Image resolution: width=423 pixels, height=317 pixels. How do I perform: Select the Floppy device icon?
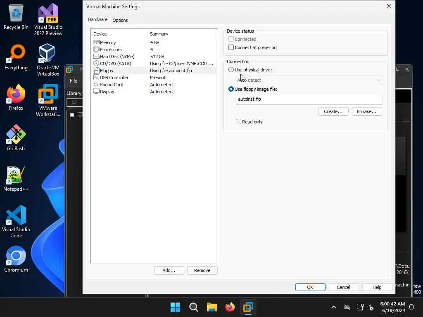[96, 70]
